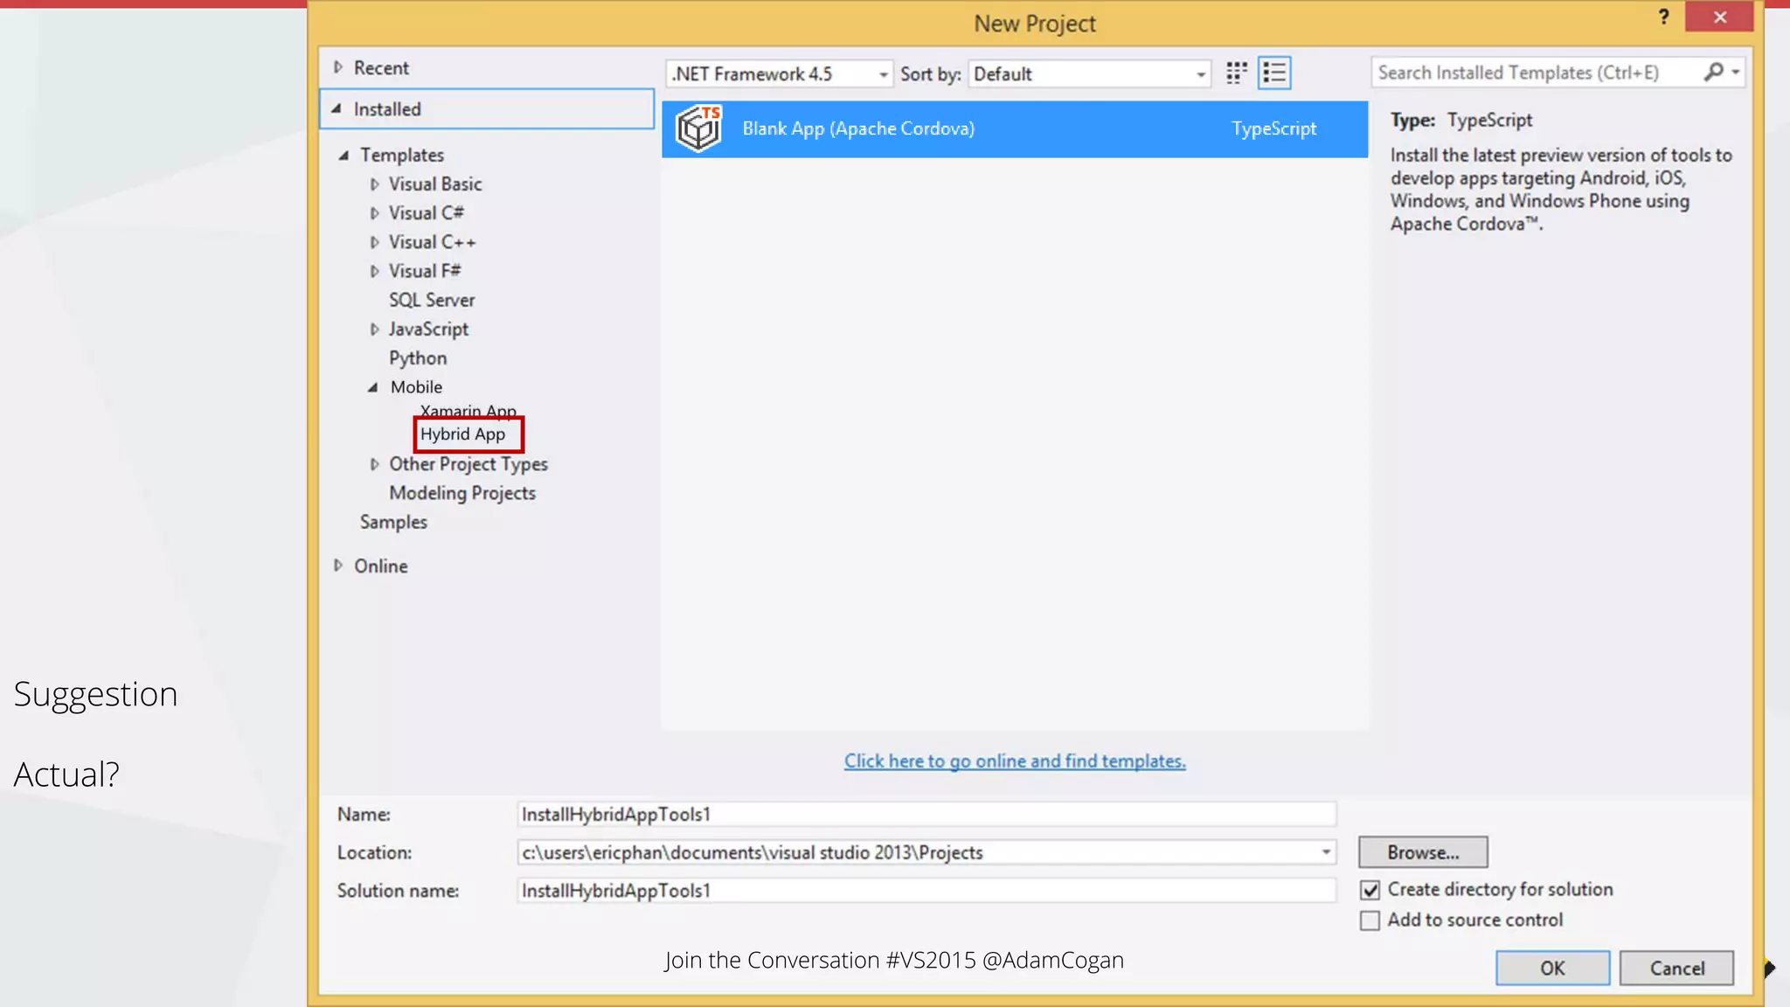Open the search options dropdown arrow
This screenshot has width=1790, height=1007.
point(1736,73)
